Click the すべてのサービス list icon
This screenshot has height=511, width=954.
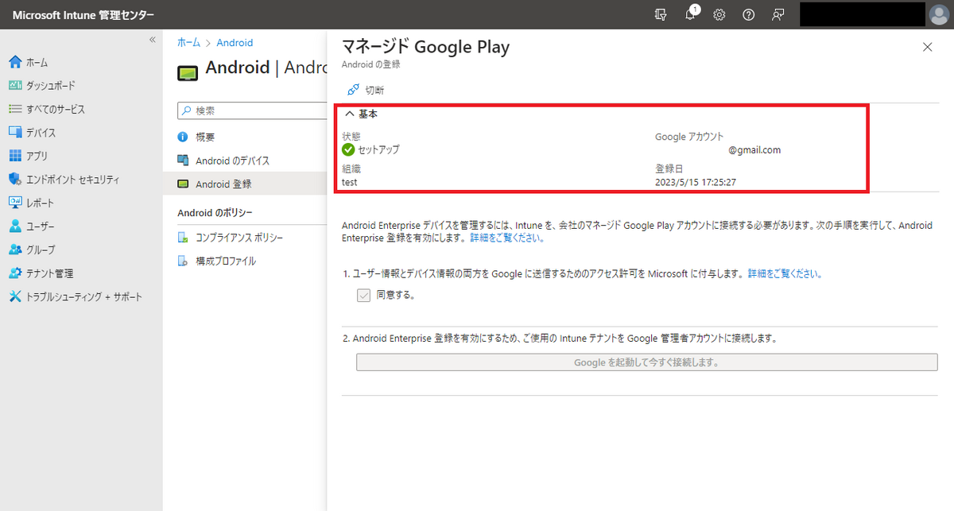tap(14, 109)
